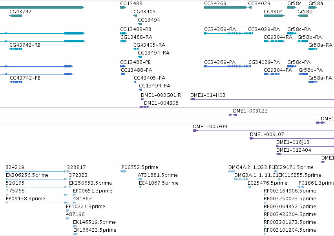Select clone DME1-004B08
This screenshot has height=236, width=334.
161,103
